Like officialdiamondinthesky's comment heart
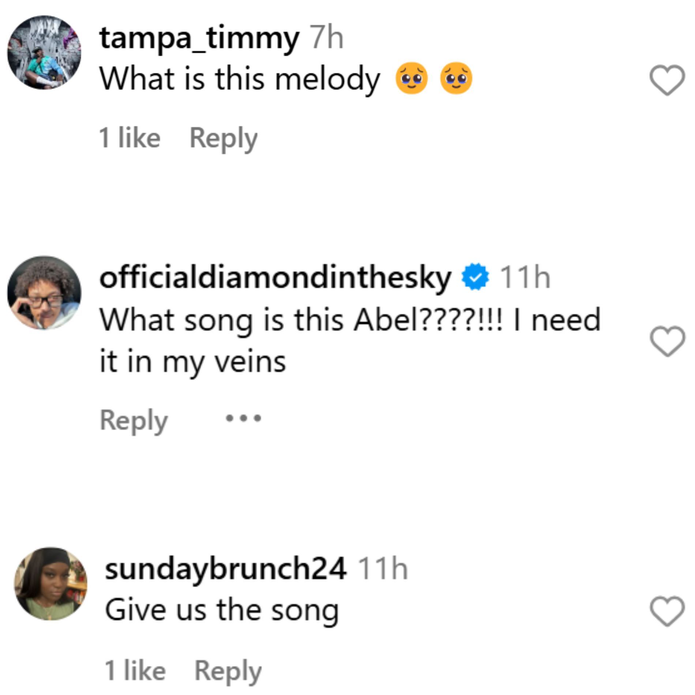Screen dimensions: 695x695 (x=667, y=341)
